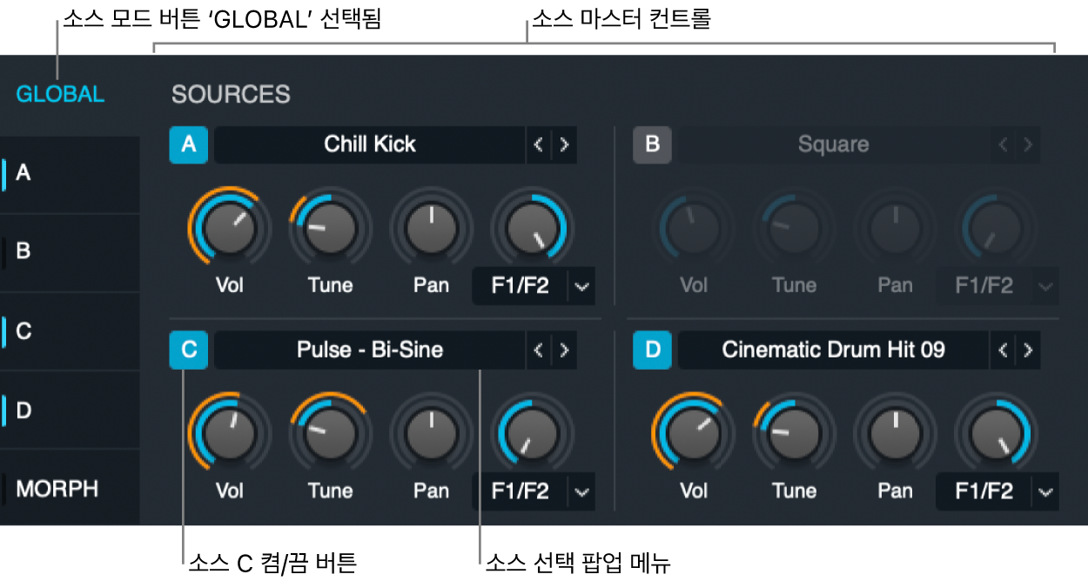Open the Pulse - Bi-Sine source menu

click(x=370, y=350)
